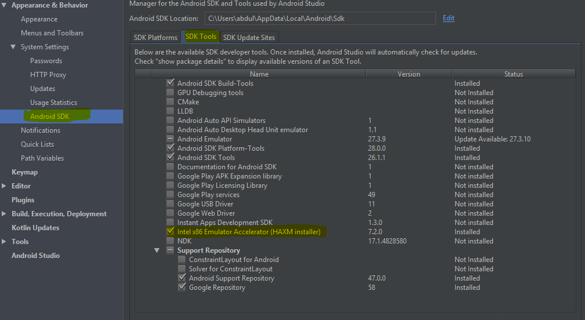Image resolution: width=585 pixels, height=320 pixels.
Task: Check Solver for ConstraintLayout checkbox
Action: point(181,269)
